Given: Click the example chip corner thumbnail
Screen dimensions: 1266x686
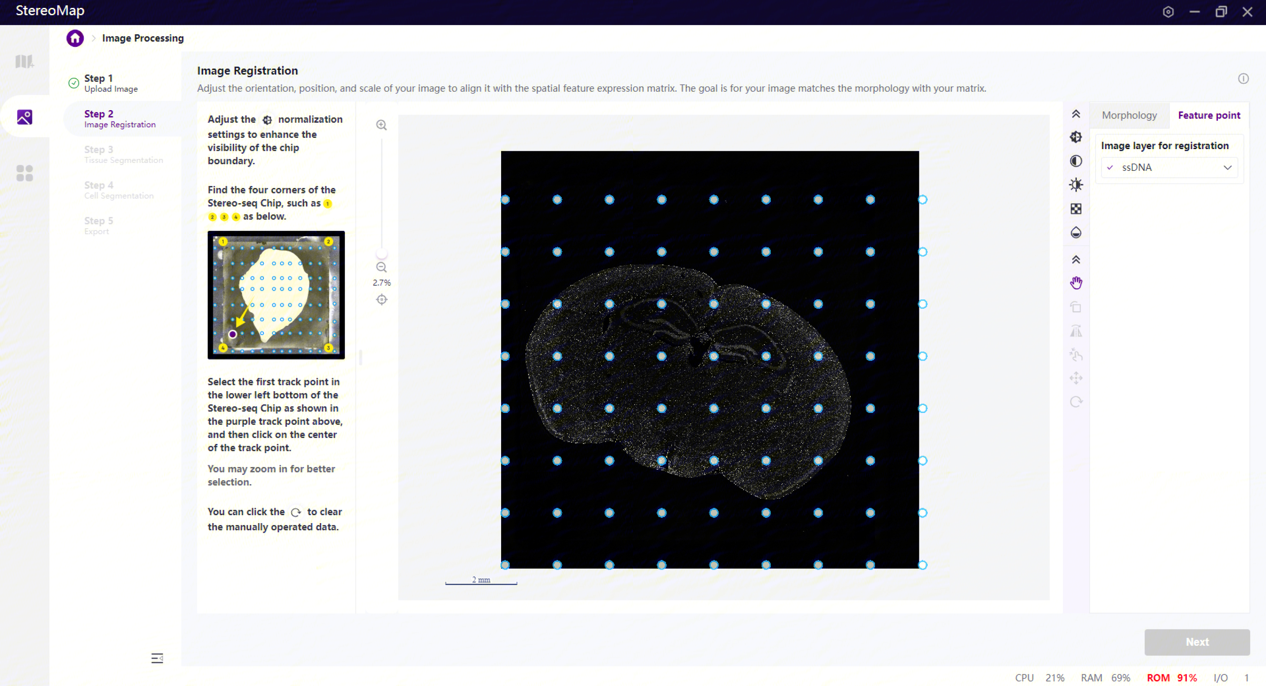Looking at the screenshot, I should pyautogui.click(x=276, y=294).
